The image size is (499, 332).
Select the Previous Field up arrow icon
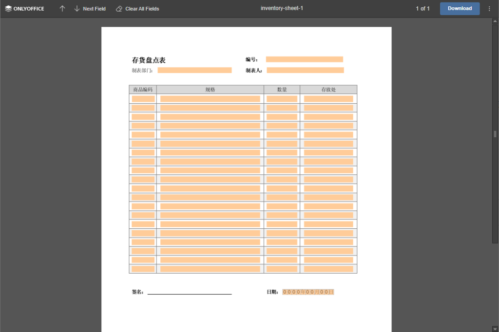[62, 8]
